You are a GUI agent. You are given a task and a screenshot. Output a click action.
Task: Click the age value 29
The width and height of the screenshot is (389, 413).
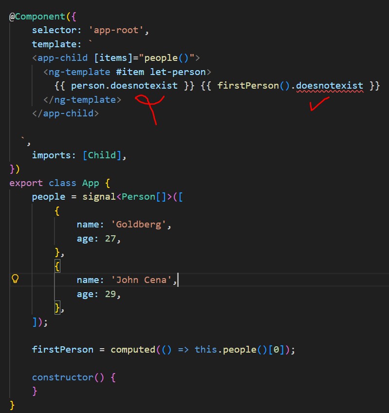click(111, 294)
